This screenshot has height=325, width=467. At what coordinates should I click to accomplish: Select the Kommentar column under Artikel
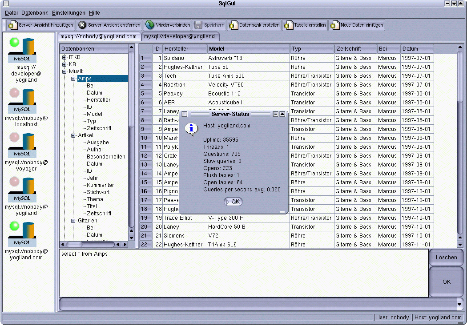[x=100, y=185]
